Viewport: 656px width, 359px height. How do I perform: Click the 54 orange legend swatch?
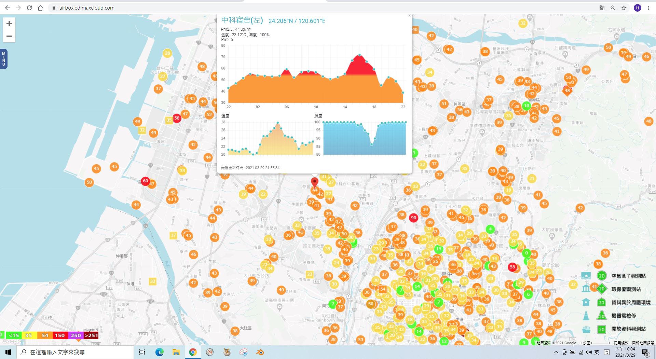(45, 335)
